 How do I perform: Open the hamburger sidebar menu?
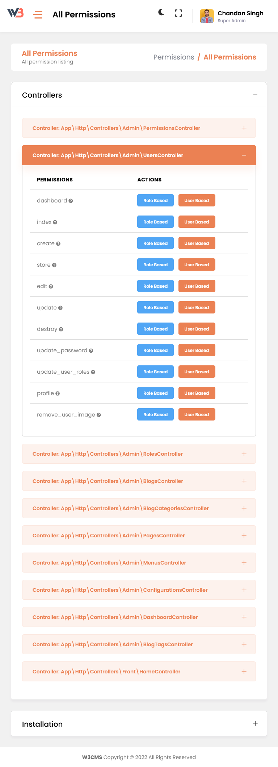[38, 15]
